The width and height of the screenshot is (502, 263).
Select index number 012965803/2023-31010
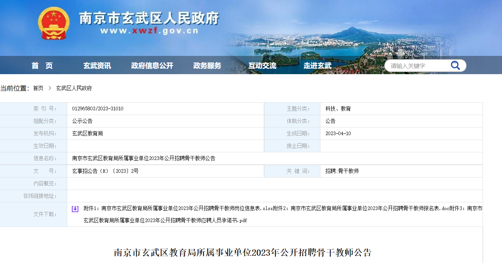(98, 109)
